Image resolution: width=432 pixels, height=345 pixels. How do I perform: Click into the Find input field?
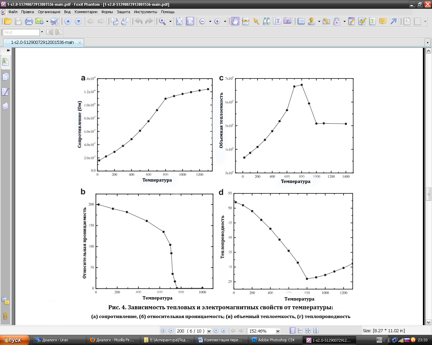pyautogui.click(x=21, y=32)
